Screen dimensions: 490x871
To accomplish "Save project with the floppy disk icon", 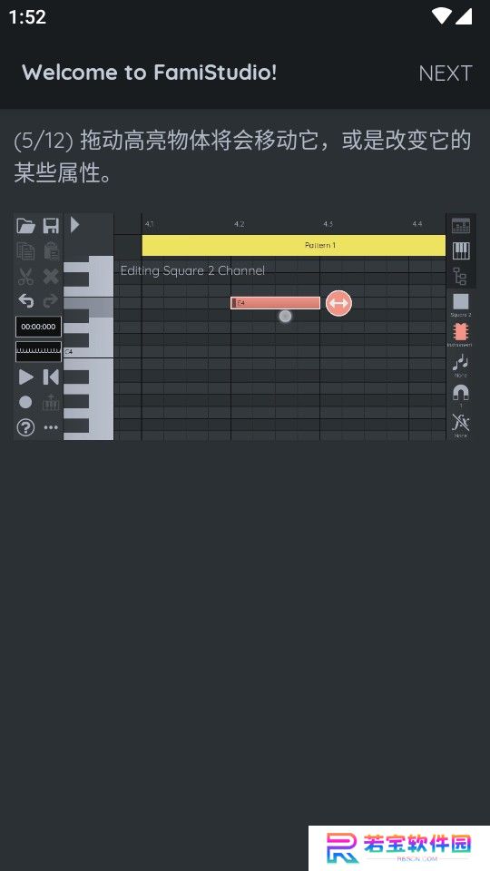I will tap(51, 226).
